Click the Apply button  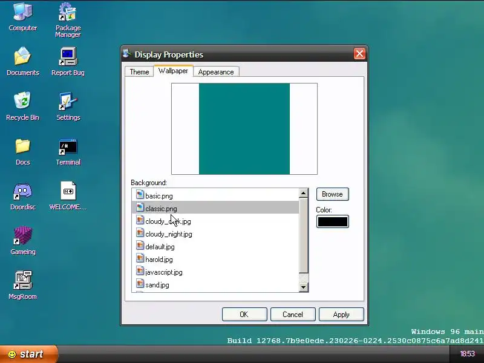pos(341,314)
